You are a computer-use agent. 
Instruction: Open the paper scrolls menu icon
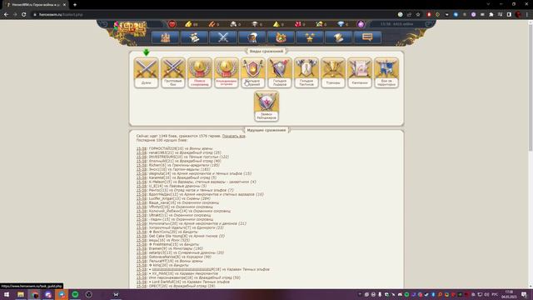pyautogui.click(x=339, y=37)
